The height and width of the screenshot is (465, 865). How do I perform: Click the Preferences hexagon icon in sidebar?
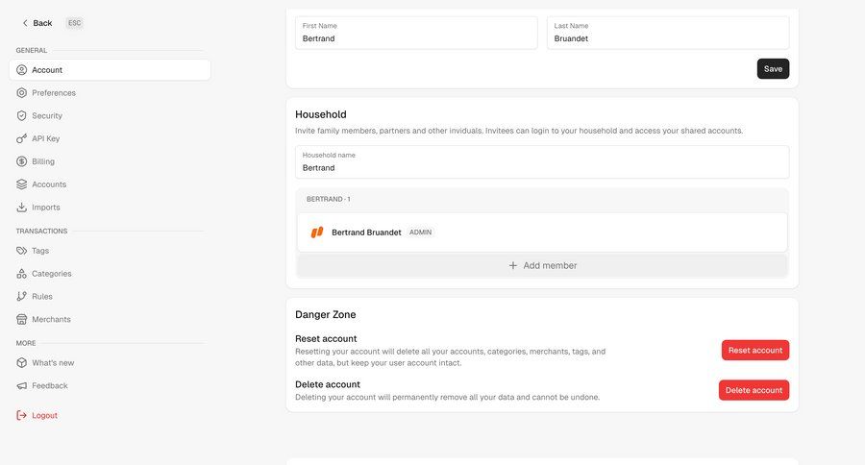(21, 92)
